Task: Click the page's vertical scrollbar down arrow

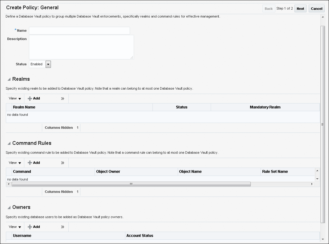Action: coord(323,239)
